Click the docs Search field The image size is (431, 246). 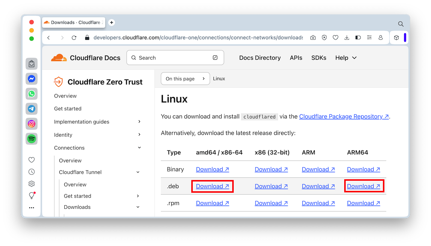point(175,58)
